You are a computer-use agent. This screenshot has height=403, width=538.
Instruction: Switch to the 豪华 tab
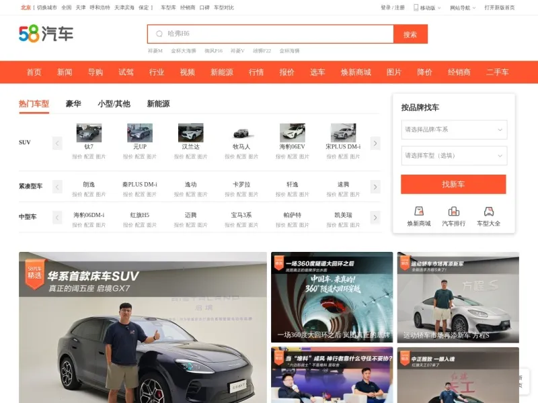(x=73, y=104)
